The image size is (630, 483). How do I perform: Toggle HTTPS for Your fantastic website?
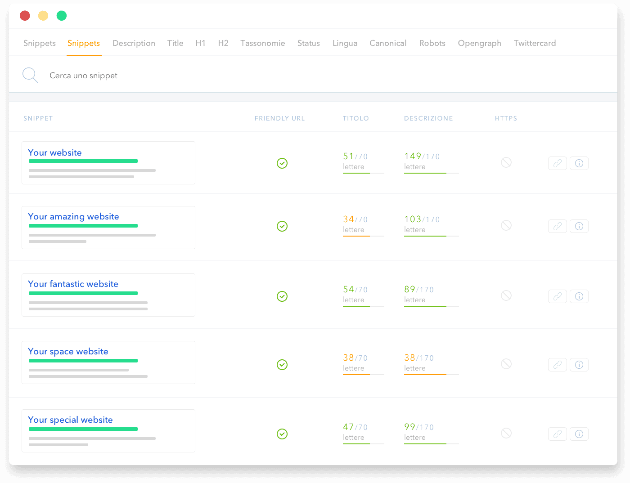pos(506,295)
